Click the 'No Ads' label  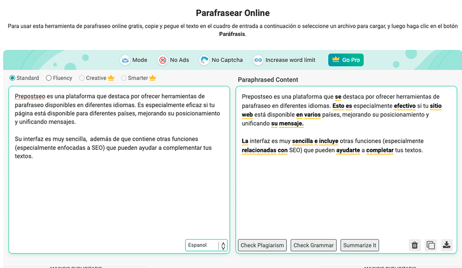(x=180, y=60)
